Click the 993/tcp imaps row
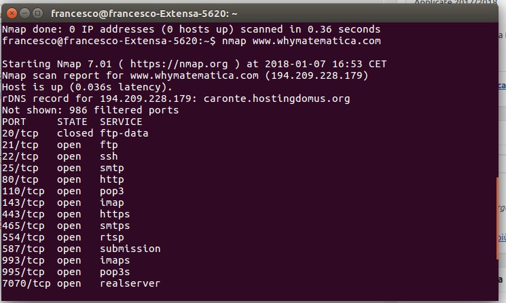The height and width of the screenshot is (303, 506). [x=66, y=260]
